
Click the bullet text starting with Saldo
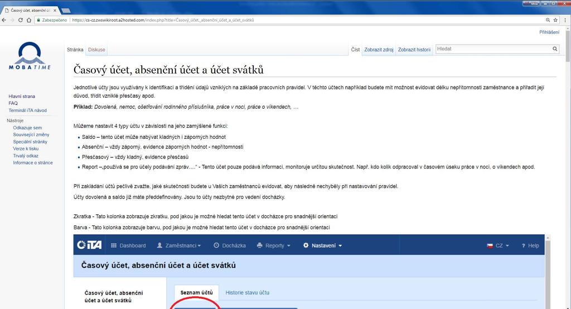tap(154, 137)
